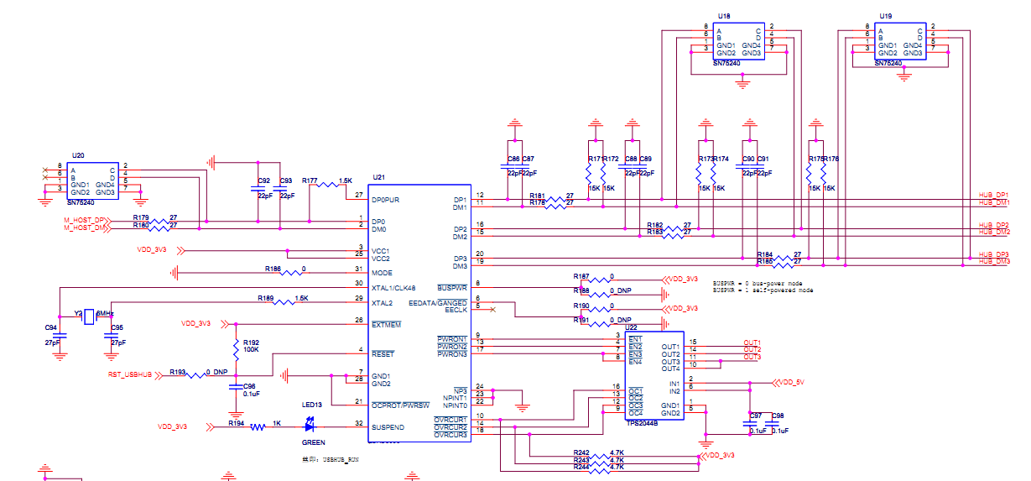Select the SUSPEND pin name

[x=388, y=427]
